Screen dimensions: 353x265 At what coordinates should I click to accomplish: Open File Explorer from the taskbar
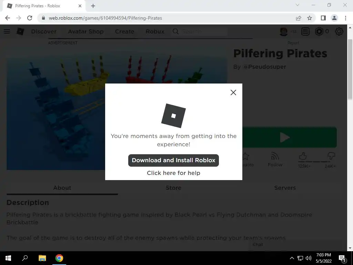(42, 258)
